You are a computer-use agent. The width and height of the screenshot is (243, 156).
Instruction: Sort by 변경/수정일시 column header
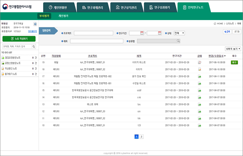point(217,56)
